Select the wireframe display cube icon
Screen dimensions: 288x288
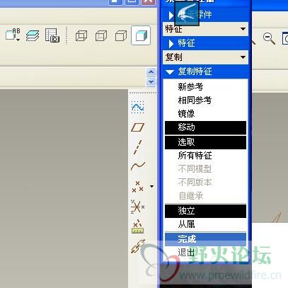(x=81, y=36)
